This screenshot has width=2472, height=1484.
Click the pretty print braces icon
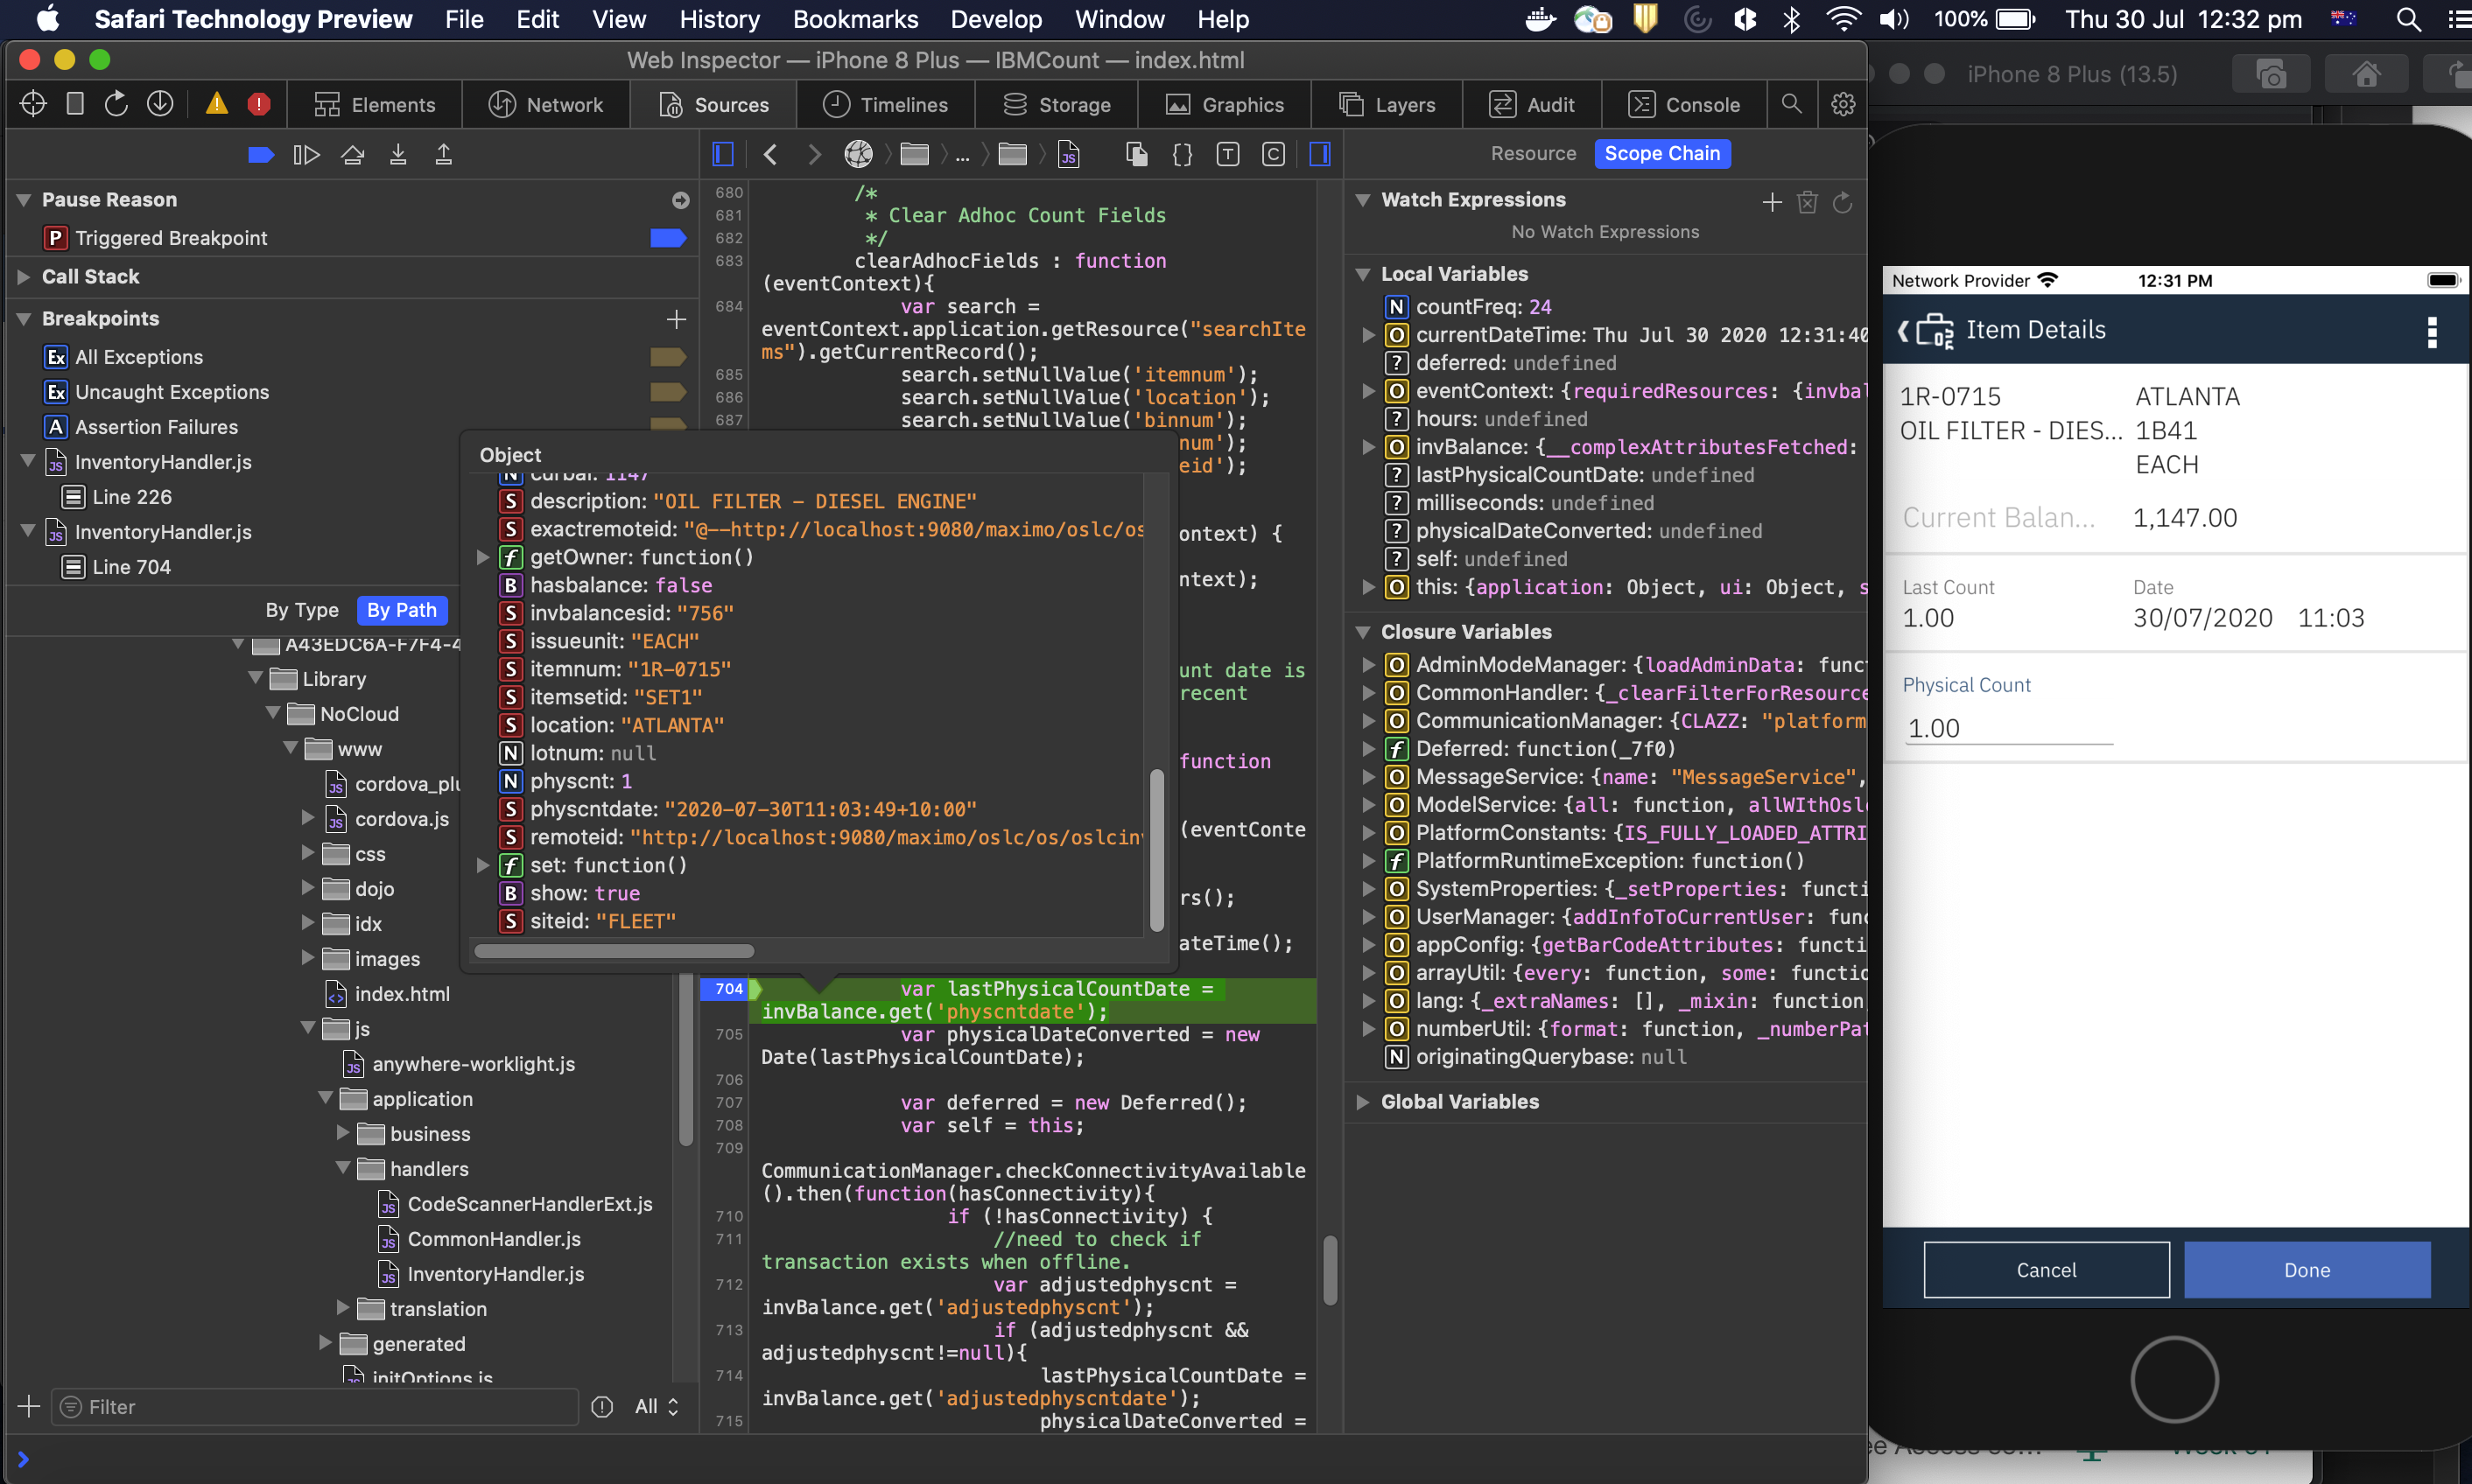tap(1182, 154)
